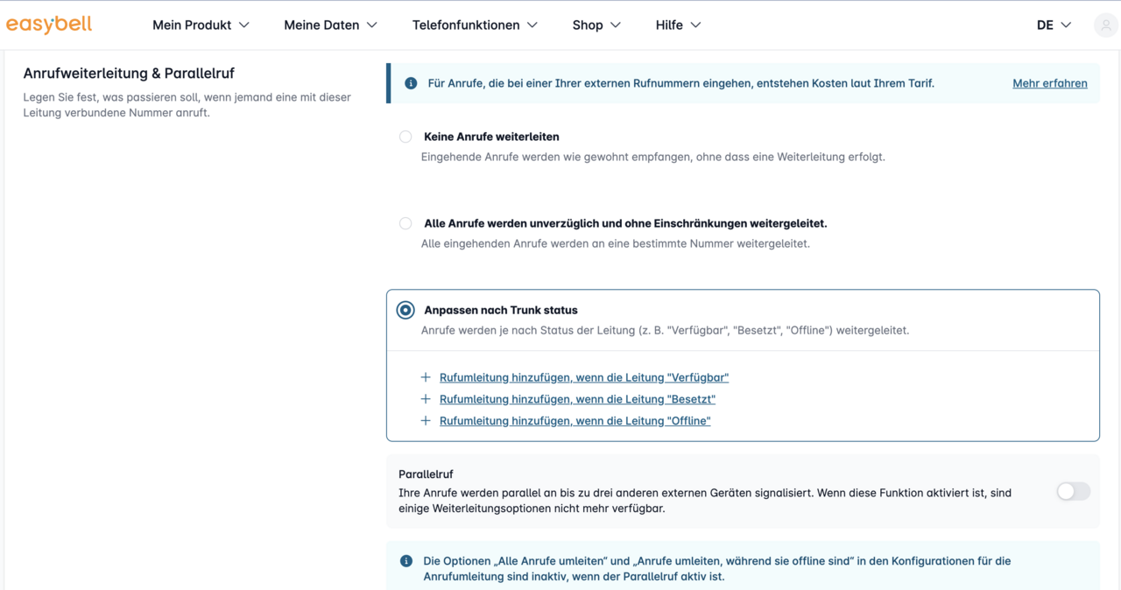Open the DE language selector
Viewport: 1121px width, 590px height.
pos(1054,25)
